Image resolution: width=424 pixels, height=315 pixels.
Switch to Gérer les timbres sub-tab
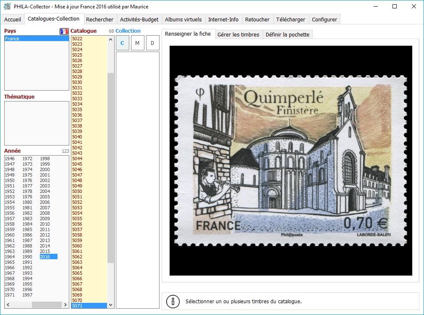[x=238, y=34]
